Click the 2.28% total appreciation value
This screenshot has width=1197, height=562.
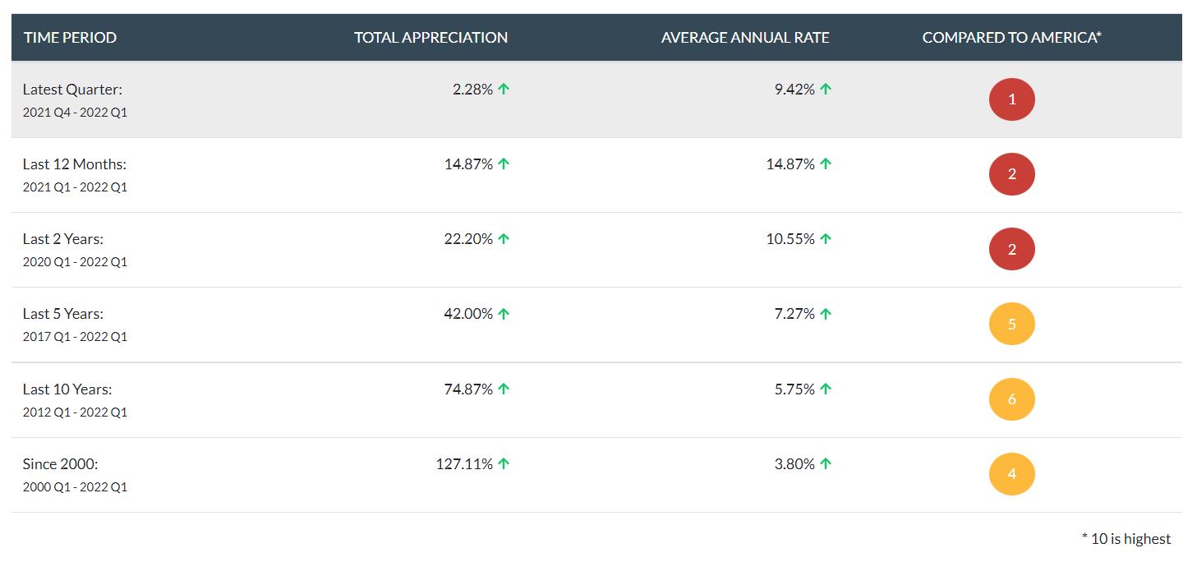point(472,90)
